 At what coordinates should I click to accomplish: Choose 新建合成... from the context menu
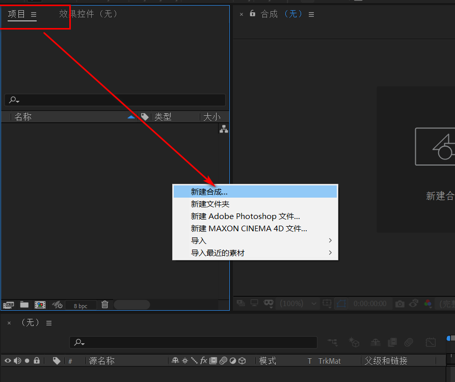coord(255,192)
